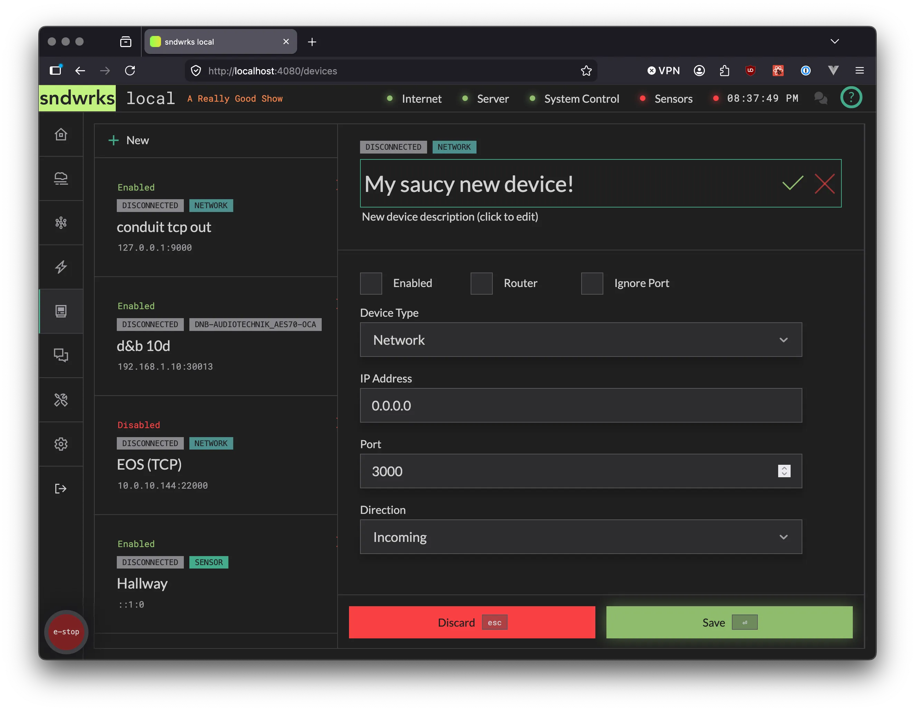Open the uBlock Origin extension icon
This screenshot has height=711, width=915.
(x=751, y=71)
